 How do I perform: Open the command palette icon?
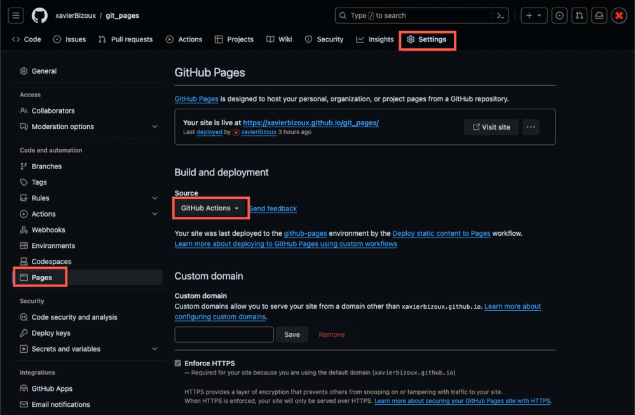[x=501, y=16]
